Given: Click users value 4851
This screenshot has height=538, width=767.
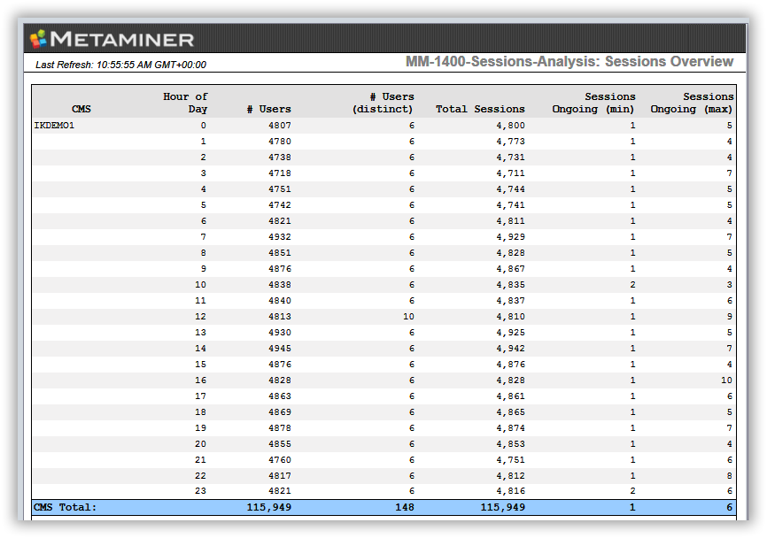Looking at the screenshot, I should pos(280,253).
